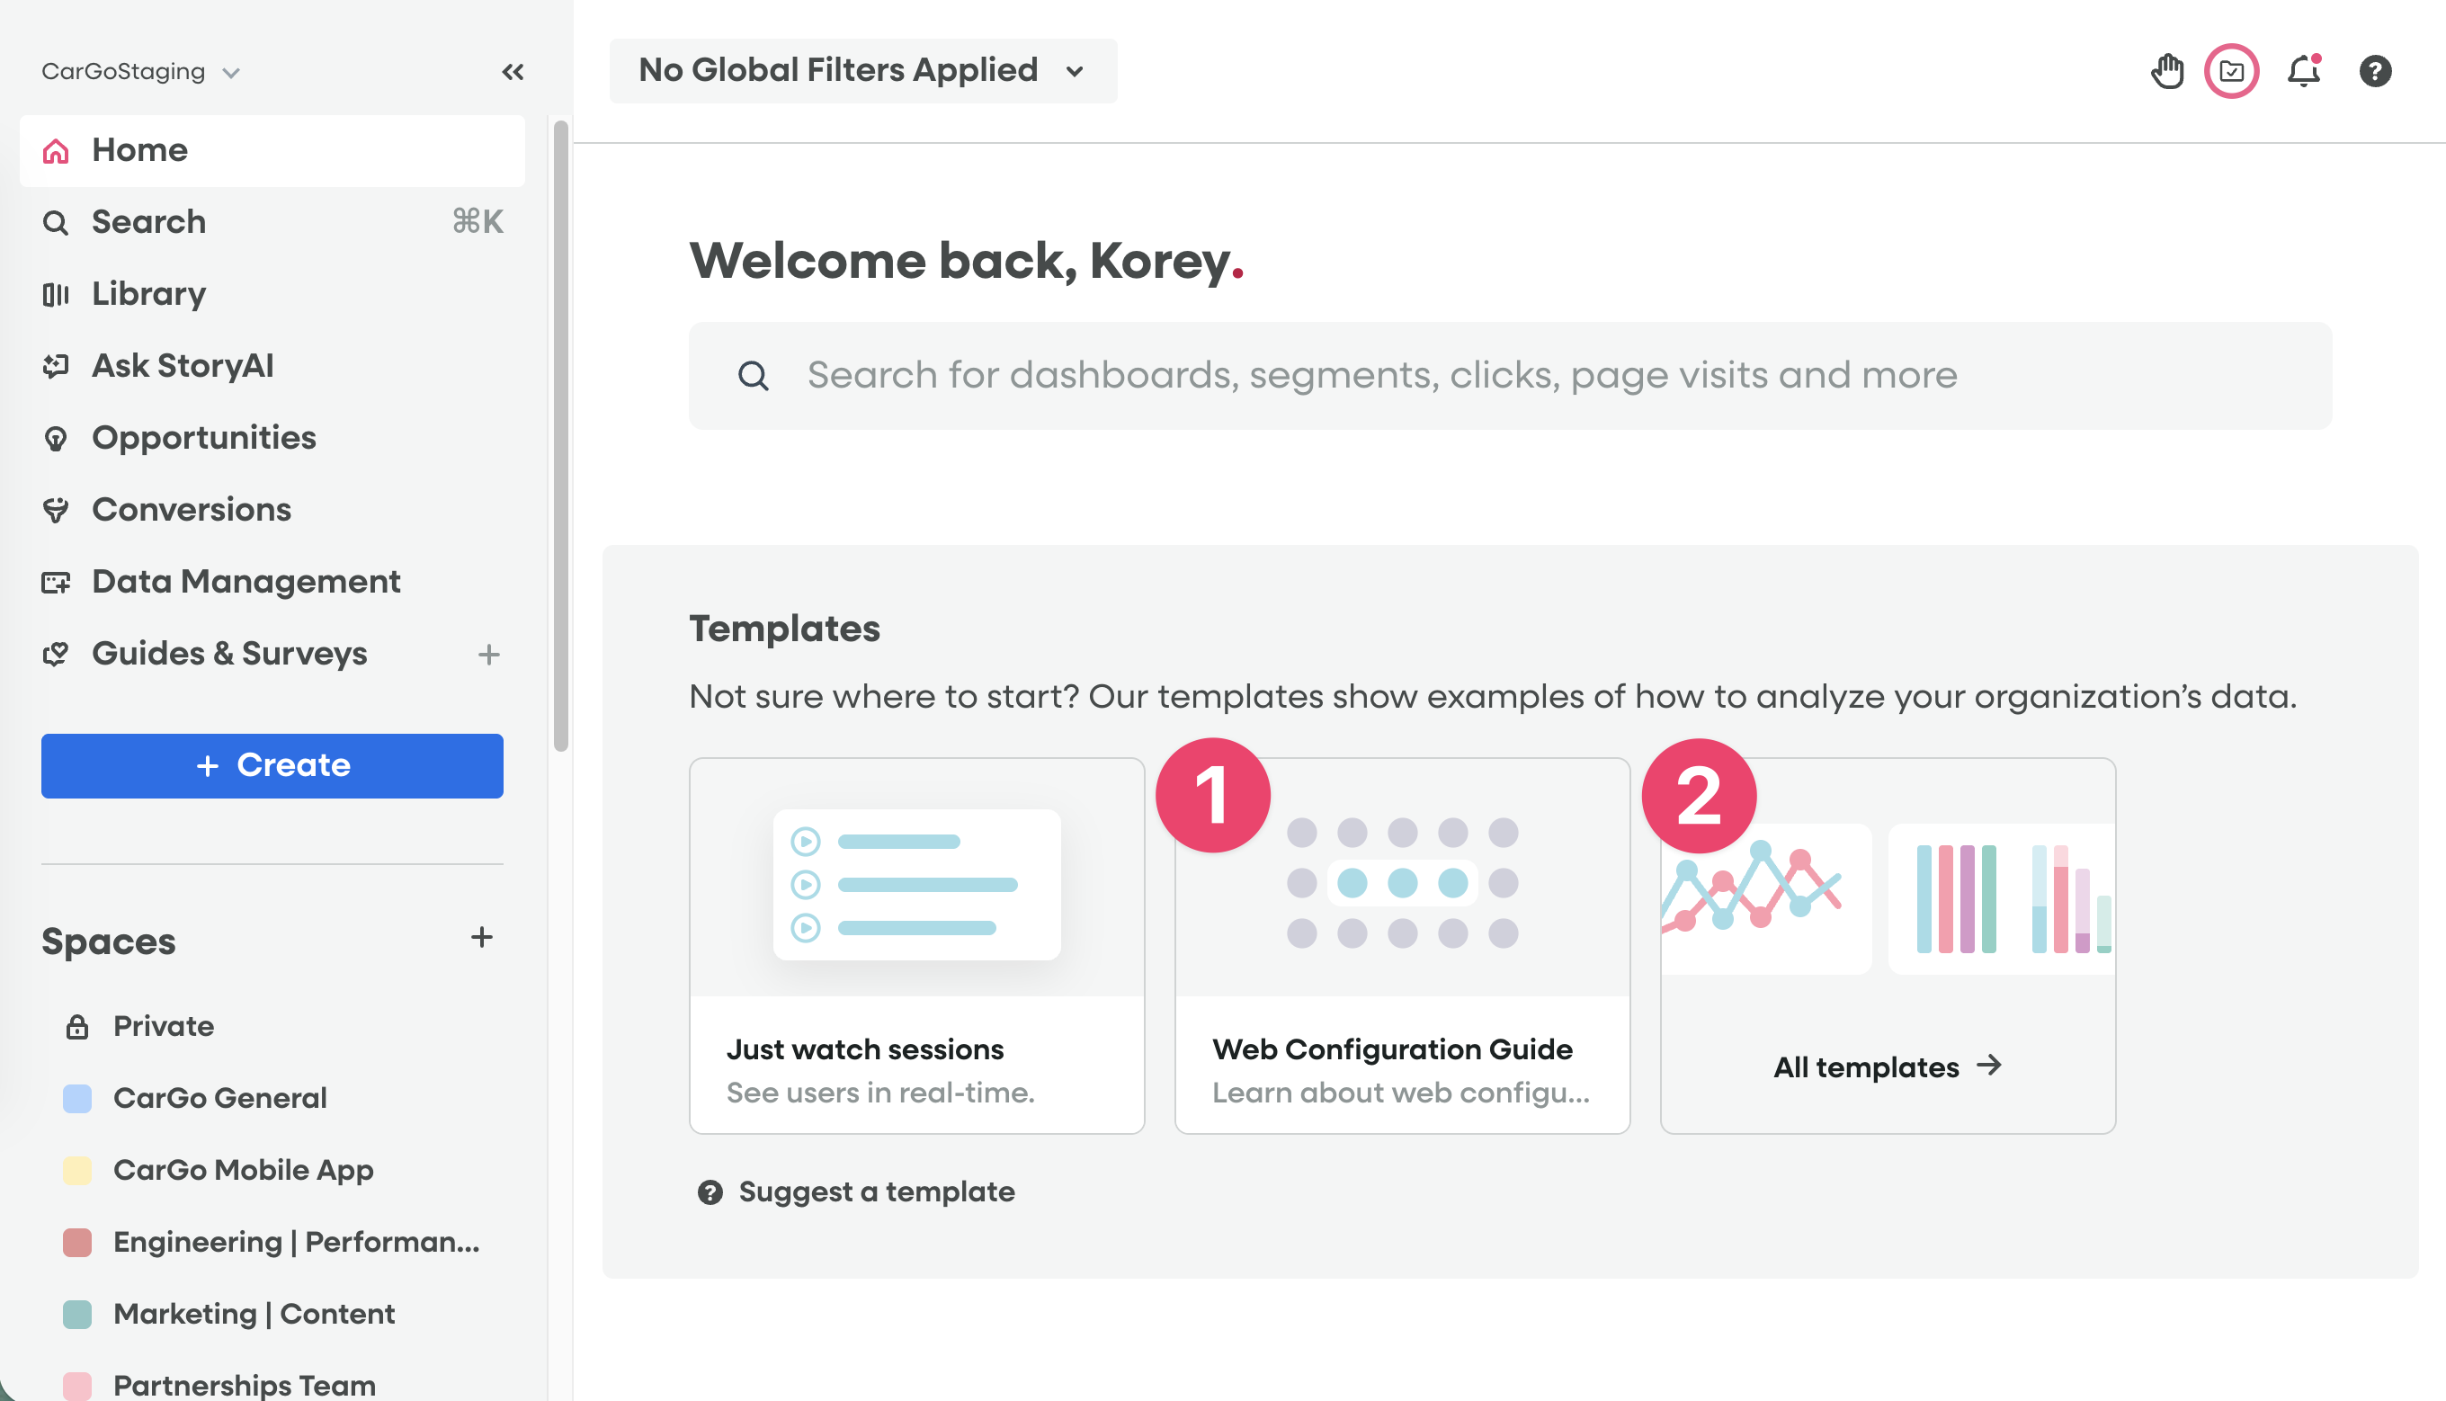Open Data Management page
This screenshot has width=2446, height=1401.
(245, 581)
